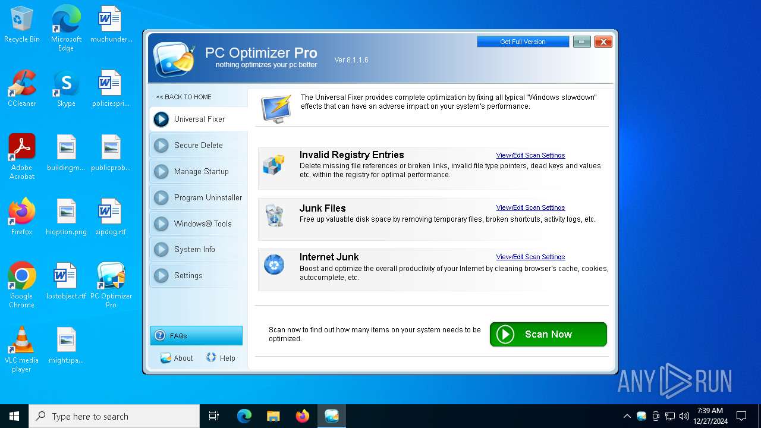Select PC Optimizer Pro desktop shortcut
Image resolution: width=761 pixels, height=428 pixels.
pyautogui.click(x=111, y=285)
